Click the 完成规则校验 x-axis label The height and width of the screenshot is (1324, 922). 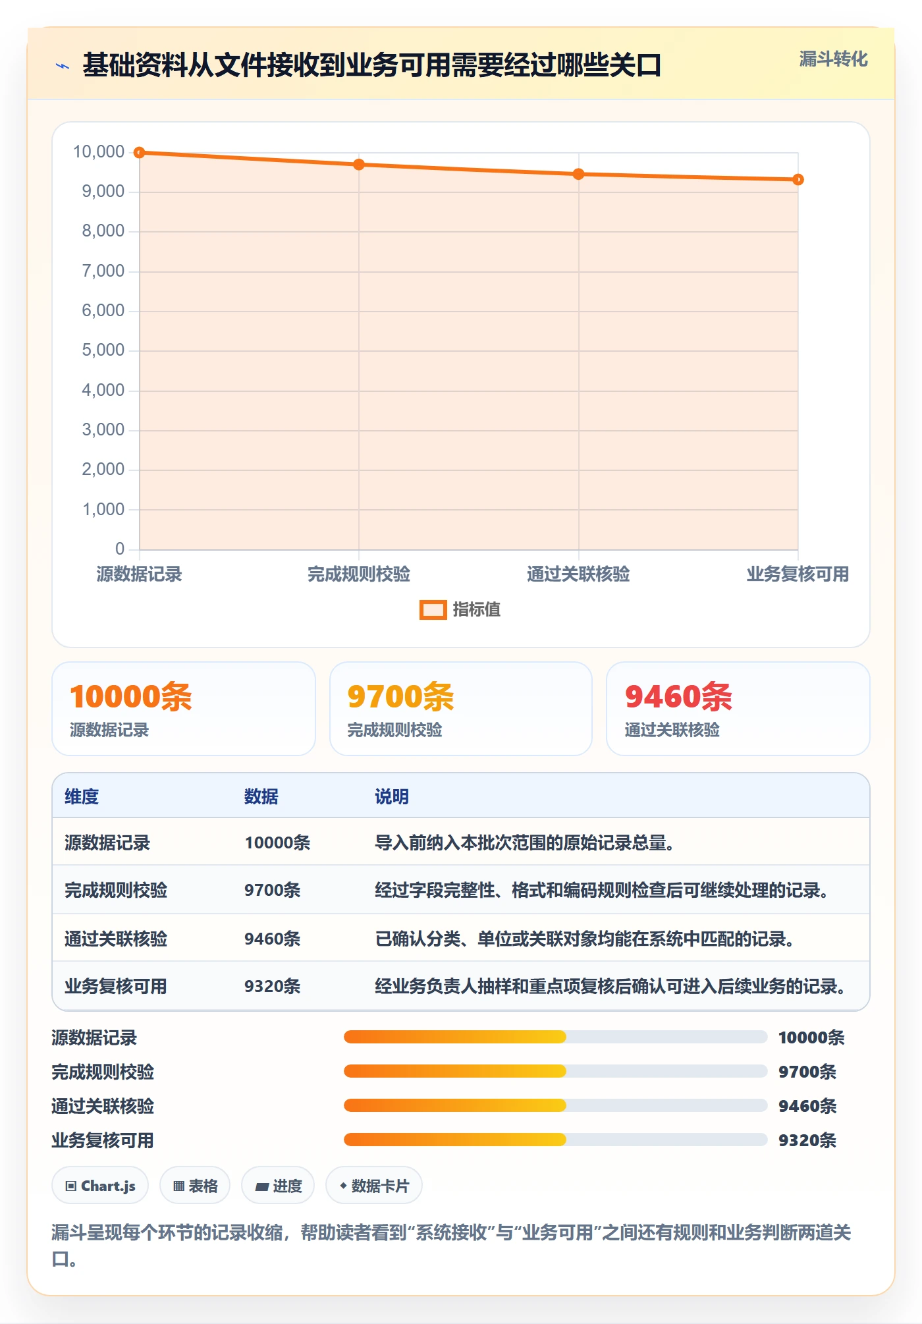tap(359, 574)
